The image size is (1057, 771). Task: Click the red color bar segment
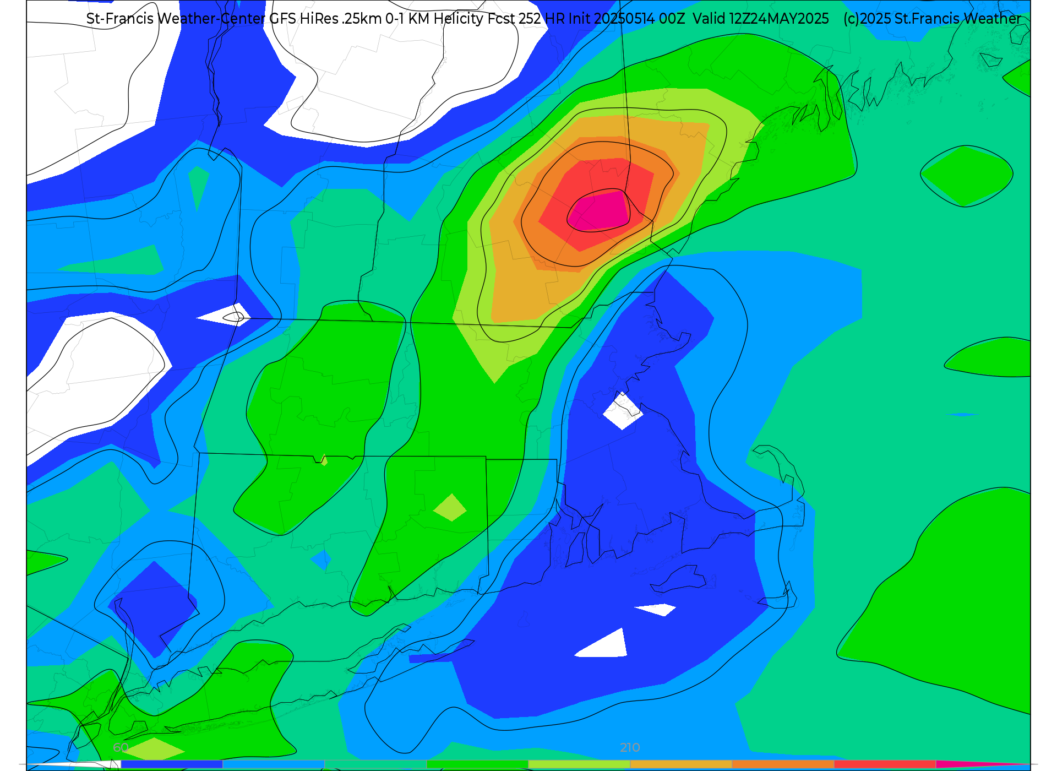pyautogui.click(x=885, y=764)
